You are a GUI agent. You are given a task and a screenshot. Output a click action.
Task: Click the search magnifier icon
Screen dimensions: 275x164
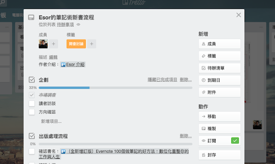[x=3, y=2]
